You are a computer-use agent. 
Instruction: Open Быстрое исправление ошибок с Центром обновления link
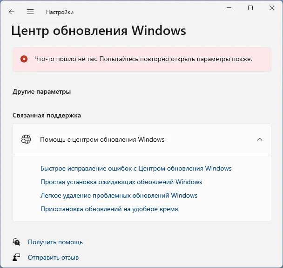[x=136, y=168]
